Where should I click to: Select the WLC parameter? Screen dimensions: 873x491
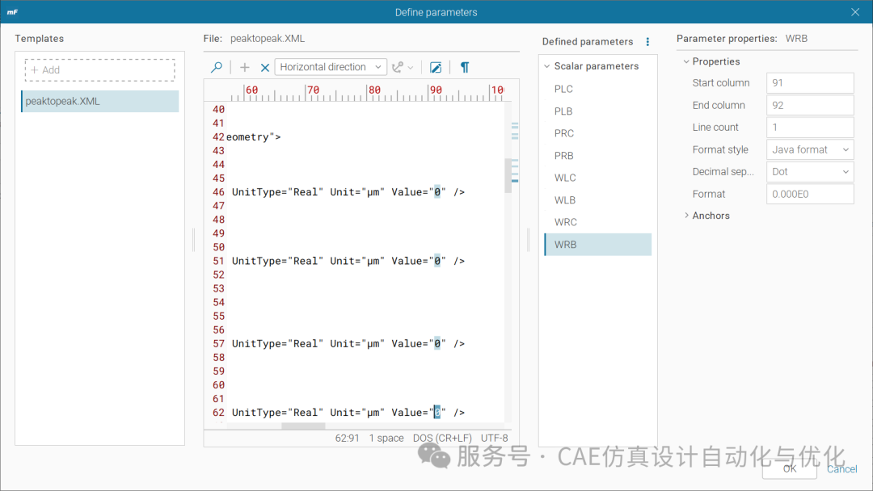[598, 178]
